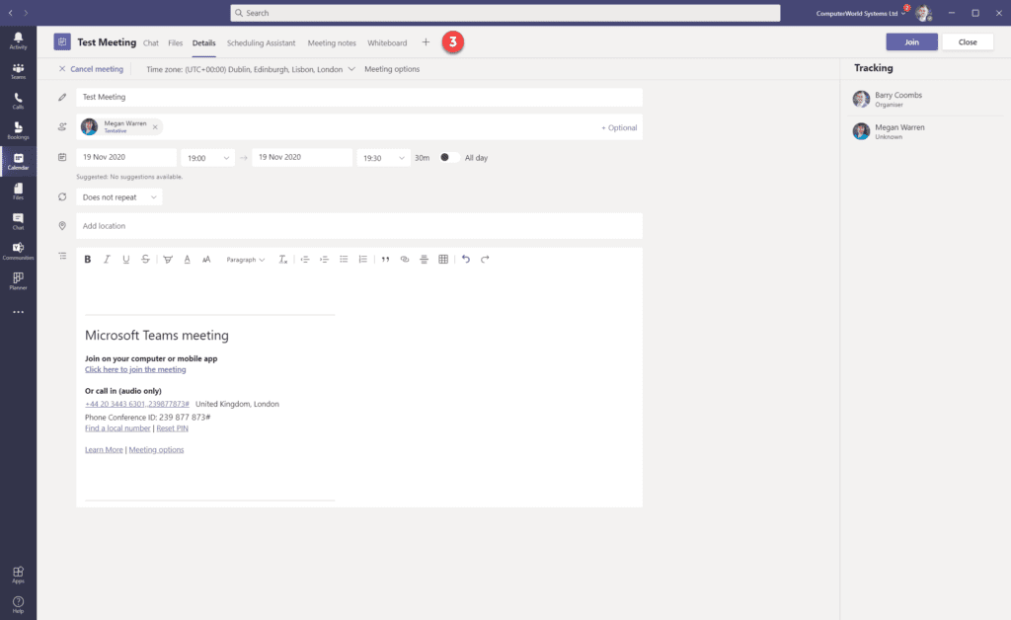Viewport: 1011px width, 620px height.
Task: Decrease the paragraph indent
Action: [x=305, y=259]
